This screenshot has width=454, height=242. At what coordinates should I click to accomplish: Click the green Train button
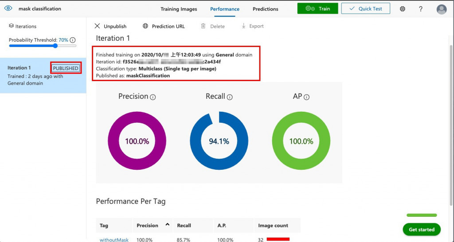317,8
